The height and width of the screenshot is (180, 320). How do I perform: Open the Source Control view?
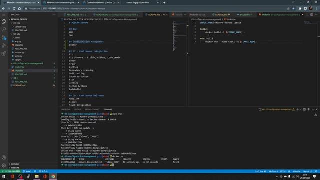pos(4,38)
